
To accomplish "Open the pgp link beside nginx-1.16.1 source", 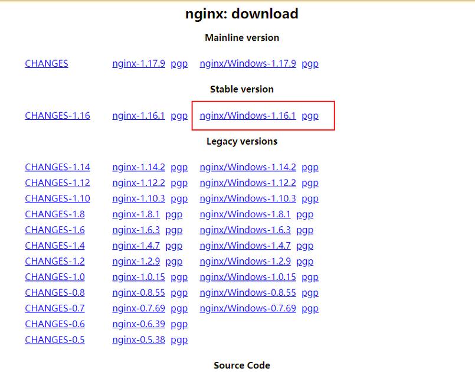I will [179, 116].
